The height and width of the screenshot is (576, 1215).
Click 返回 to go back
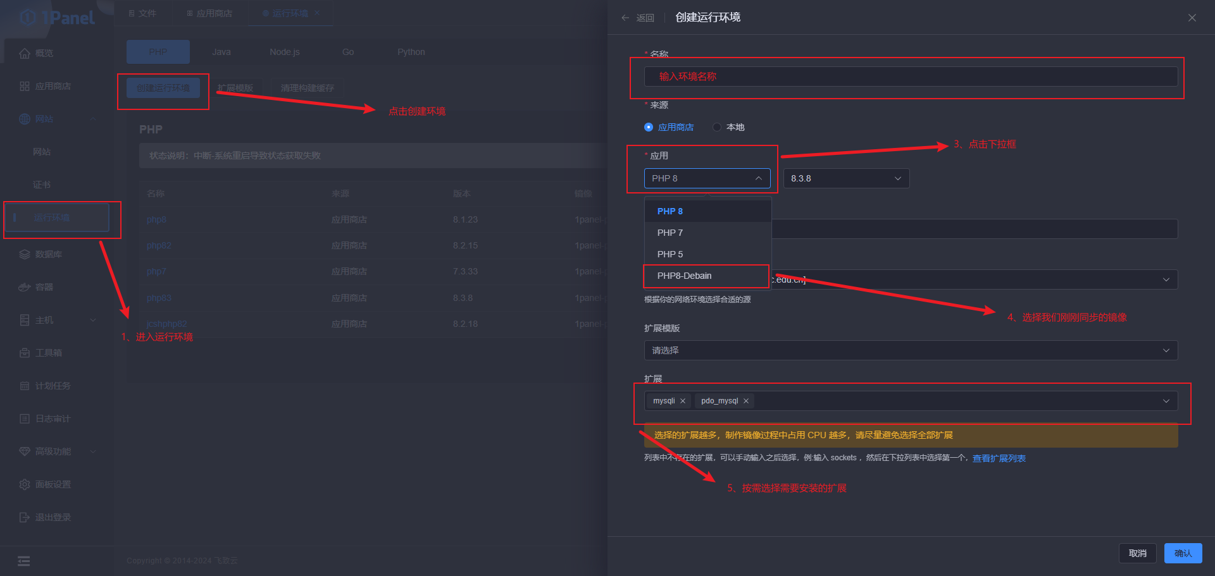click(645, 18)
